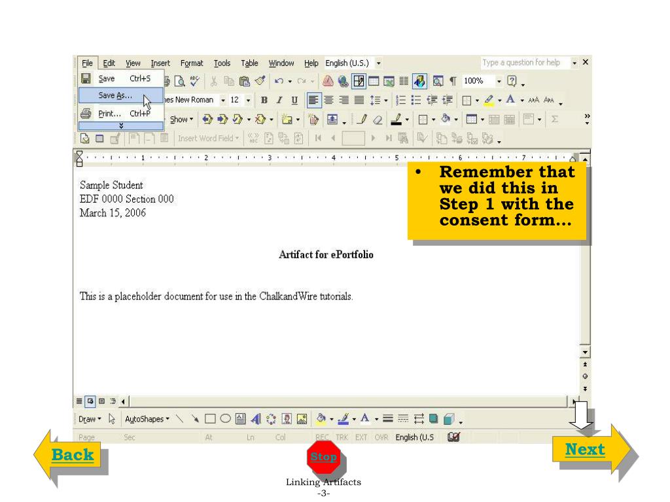Viewport: 670px width, 502px height.
Task: Click the Decrease Indent icon
Action: (432, 100)
